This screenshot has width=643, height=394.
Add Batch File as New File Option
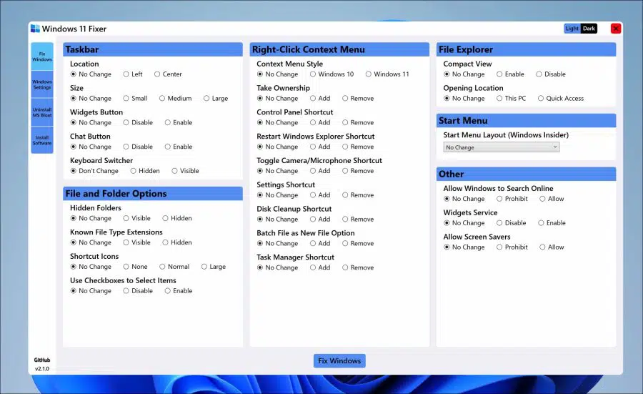click(x=320, y=244)
